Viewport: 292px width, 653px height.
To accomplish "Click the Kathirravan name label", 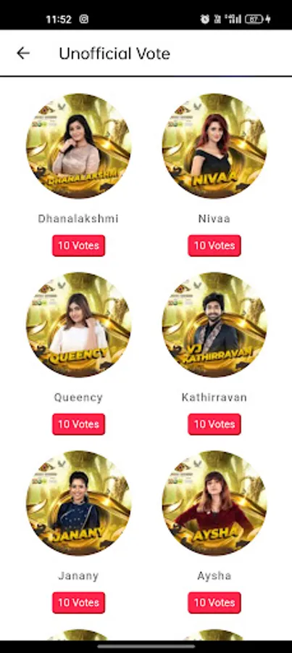I will click(214, 398).
